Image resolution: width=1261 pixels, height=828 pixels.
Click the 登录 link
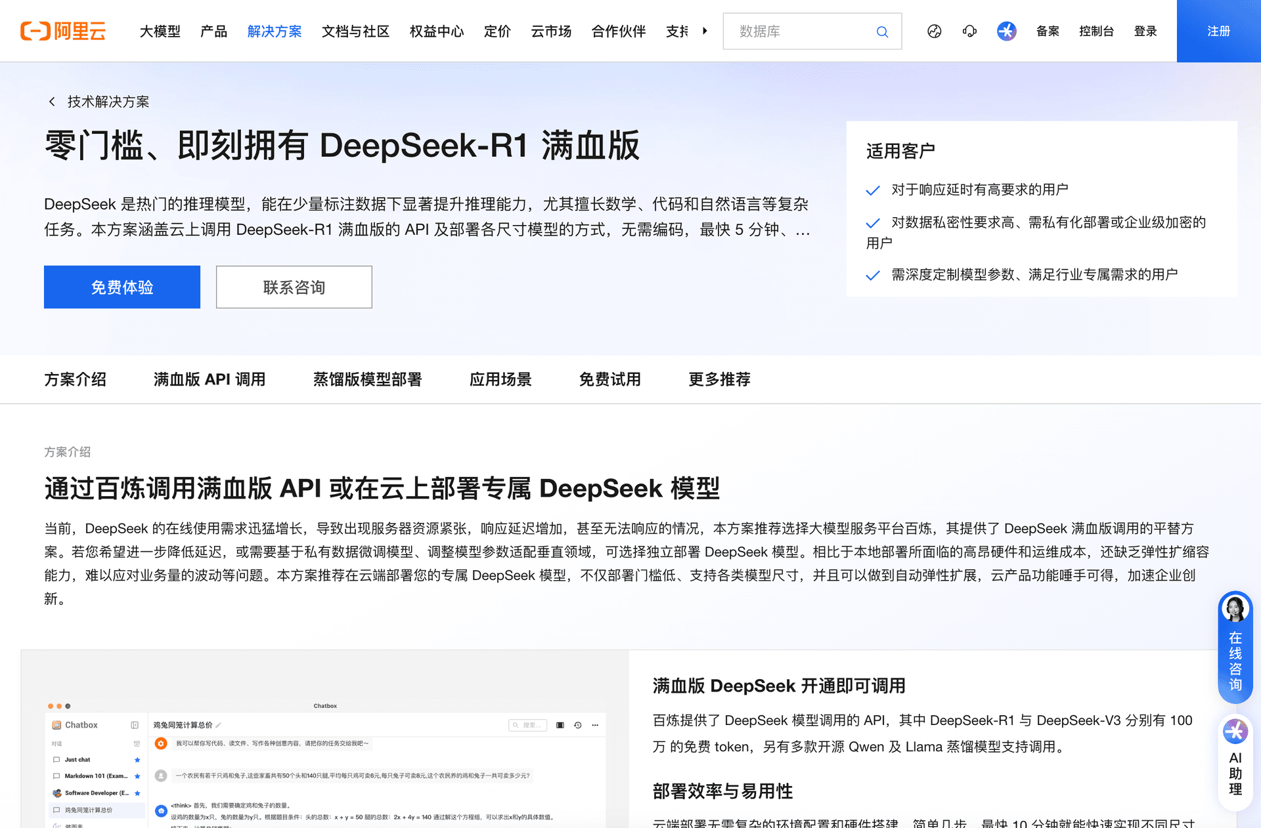click(1145, 31)
